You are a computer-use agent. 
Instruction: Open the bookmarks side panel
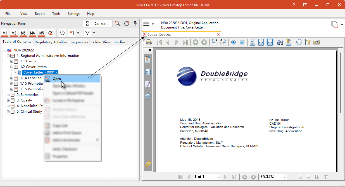coord(147,60)
